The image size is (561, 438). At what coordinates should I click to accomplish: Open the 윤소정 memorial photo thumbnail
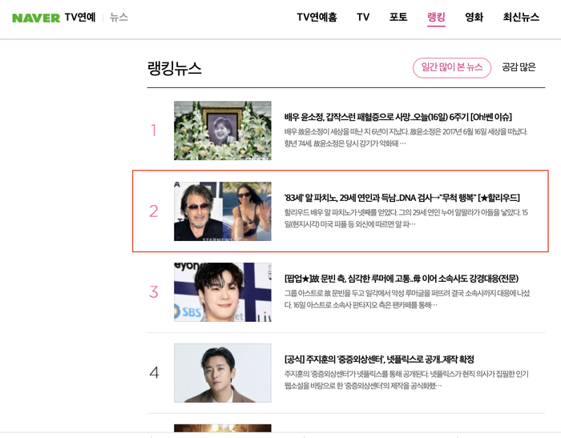pos(223,131)
